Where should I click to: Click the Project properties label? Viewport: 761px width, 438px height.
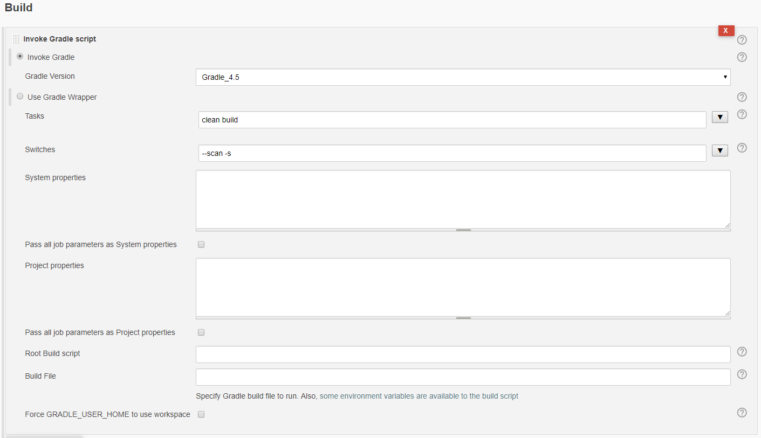coord(54,265)
